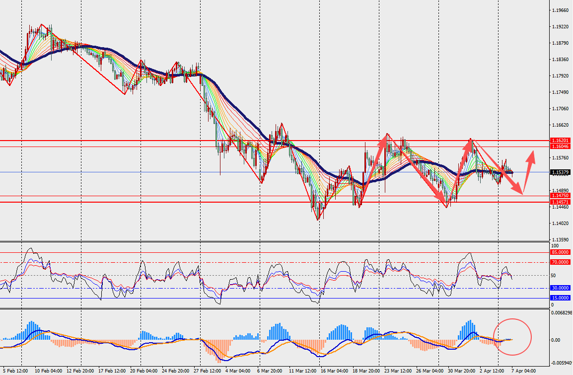Click the 50 midline label on oscillator scale
The height and width of the screenshot is (375, 573).
(554, 275)
